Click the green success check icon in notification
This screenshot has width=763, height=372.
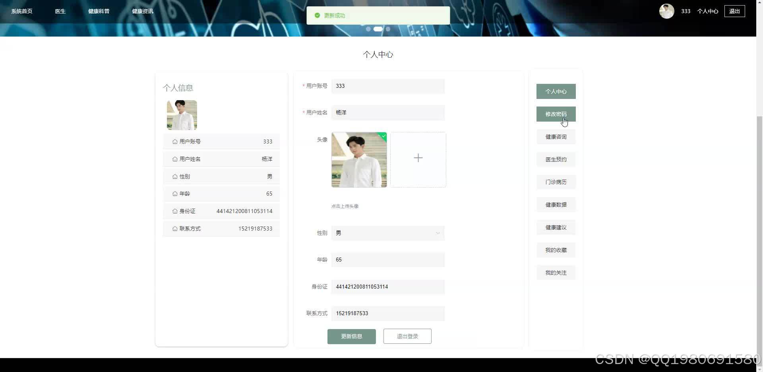coord(317,15)
